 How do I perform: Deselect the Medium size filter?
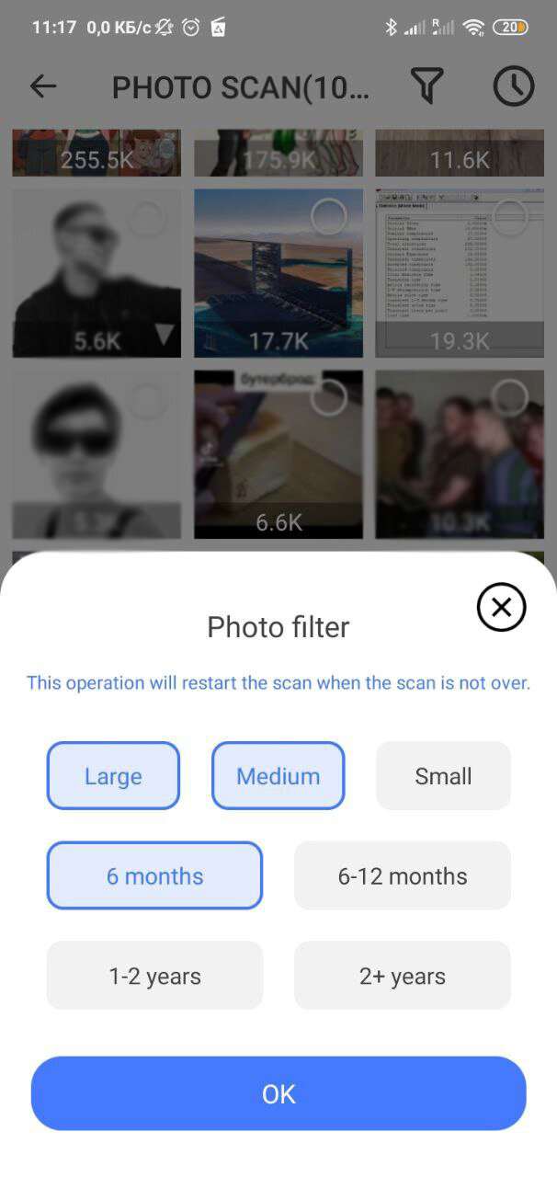[278, 776]
